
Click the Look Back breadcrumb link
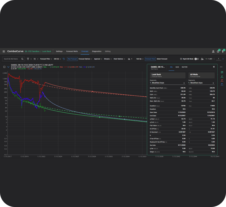(47, 51)
